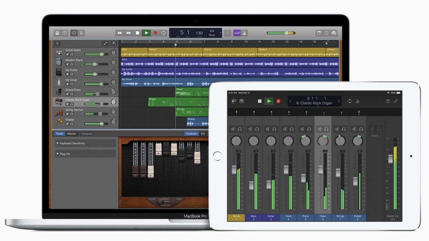Viewport: 429px width, 241px height.
Task: Solo the My Guitar track with headphones
Action: coord(72,74)
